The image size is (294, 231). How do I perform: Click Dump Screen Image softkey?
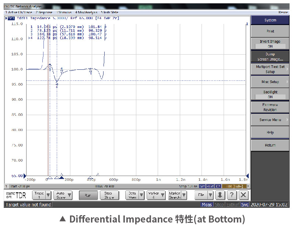(x=270, y=56)
